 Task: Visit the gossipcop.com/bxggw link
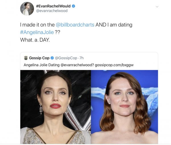click(x=116, y=65)
